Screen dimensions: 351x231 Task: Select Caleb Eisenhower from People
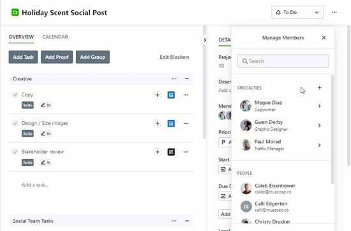[281, 188]
